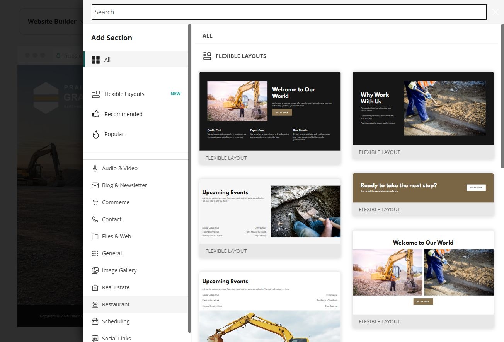Choose the Upcoming Events layout with shovel photo
This screenshot has height=342, width=504.
270,218
